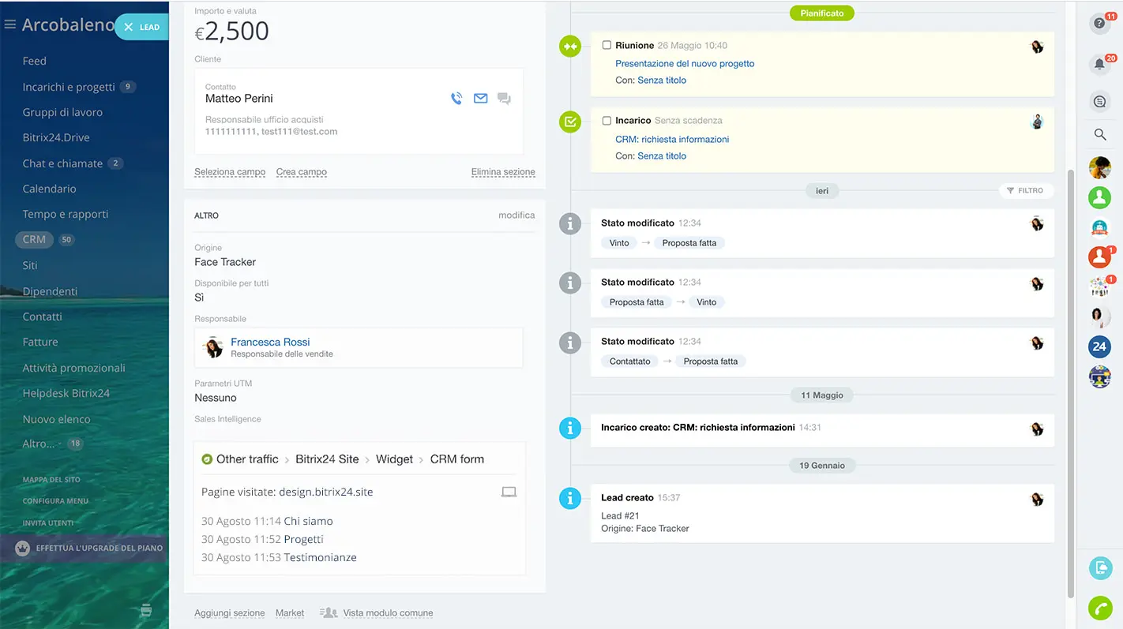Click INVITA UTENTI link
Screen dimensions: 1123x629
pyautogui.click(x=48, y=523)
